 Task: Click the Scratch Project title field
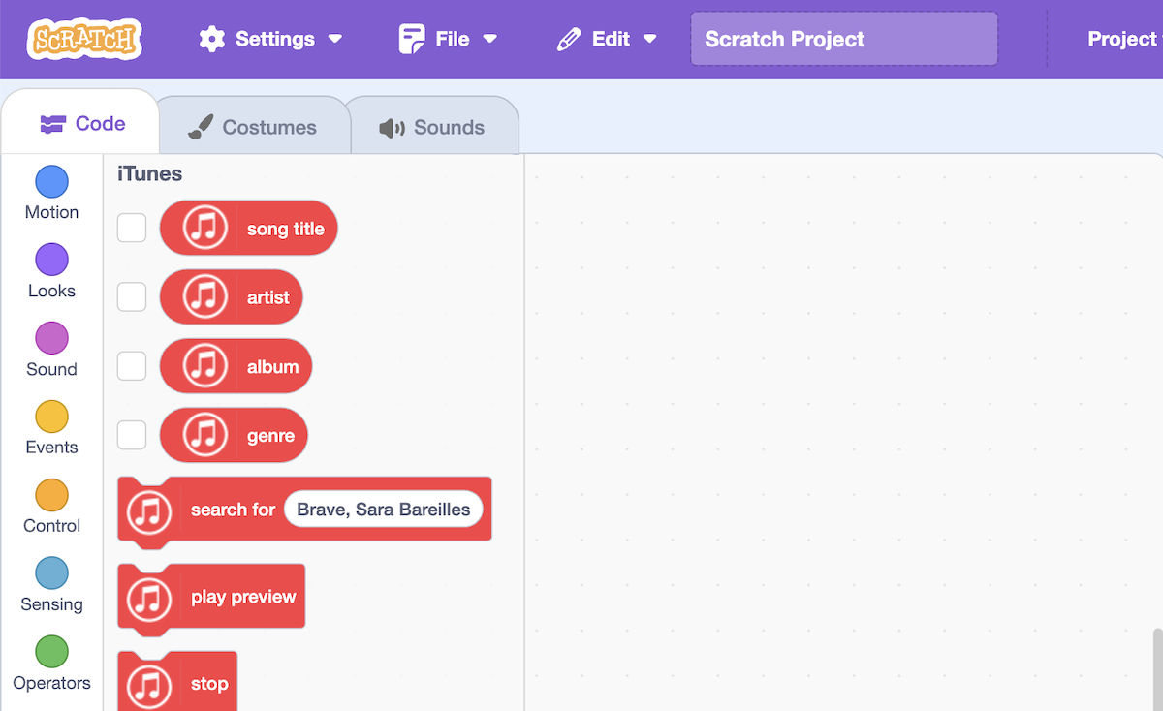point(844,39)
